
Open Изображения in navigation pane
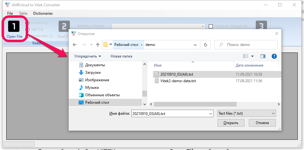pyautogui.click(x=97, y=80)
